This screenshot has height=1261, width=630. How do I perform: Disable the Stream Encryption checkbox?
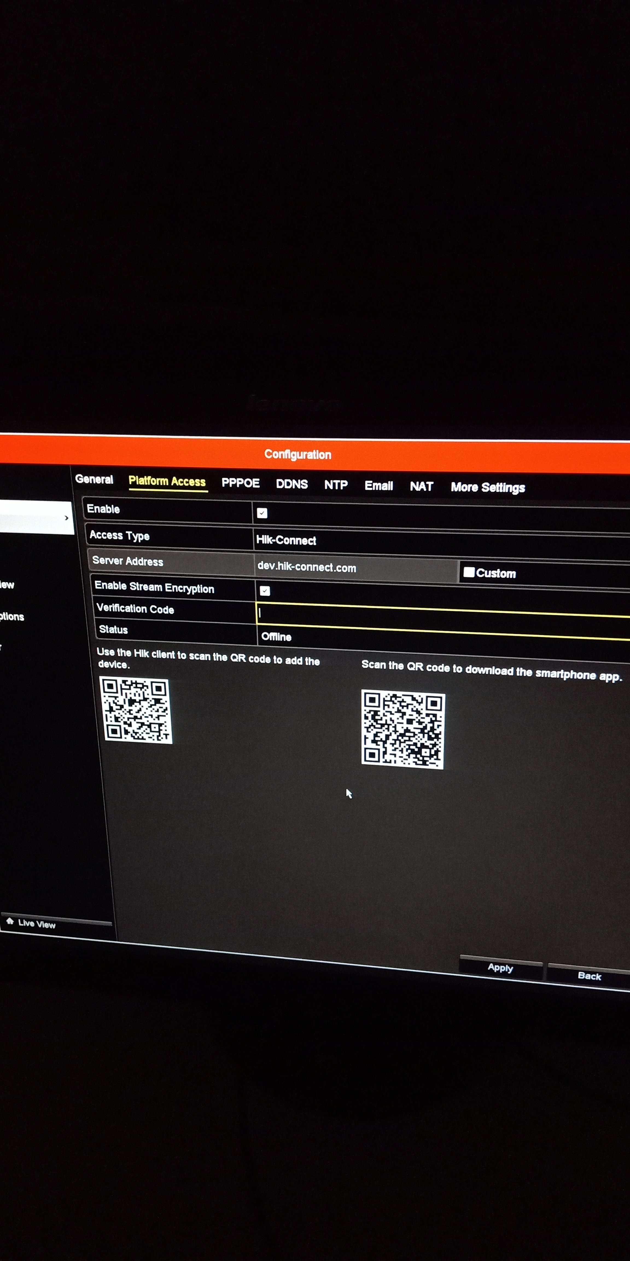click(265, 591)
